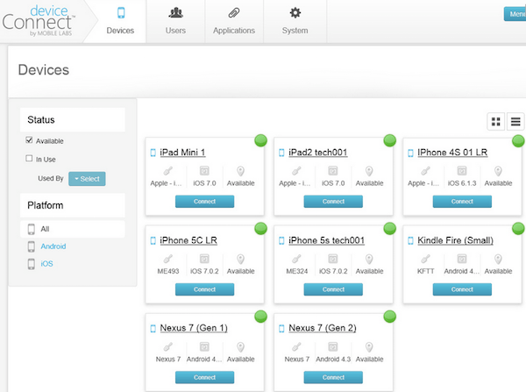
Task: Click the phone icon beside Android
Action: click(x=32, y=246)
